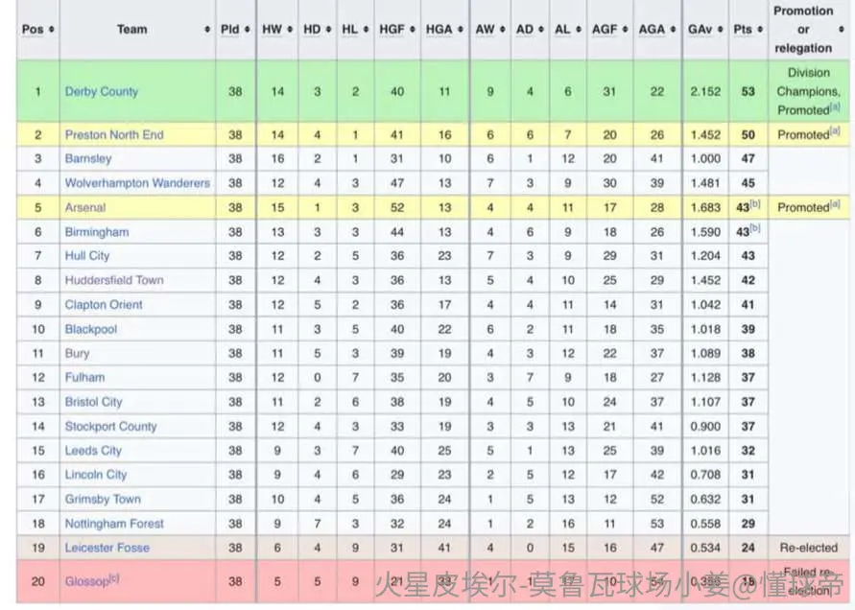The image size is (855, 610).
Task: Open the Bury team link
Action: coord(77,353)
